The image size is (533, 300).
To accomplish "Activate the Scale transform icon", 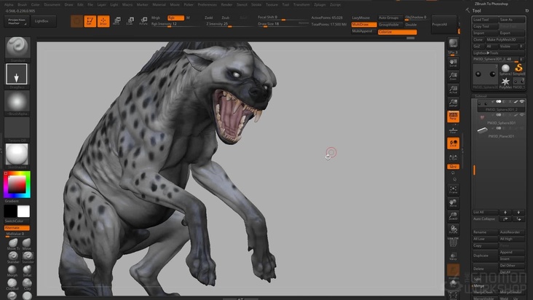I will tap(130, 21).
